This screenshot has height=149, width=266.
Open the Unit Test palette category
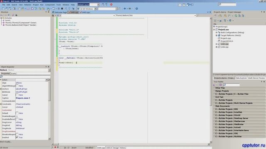pyautogui.click(x=219, y=97)
